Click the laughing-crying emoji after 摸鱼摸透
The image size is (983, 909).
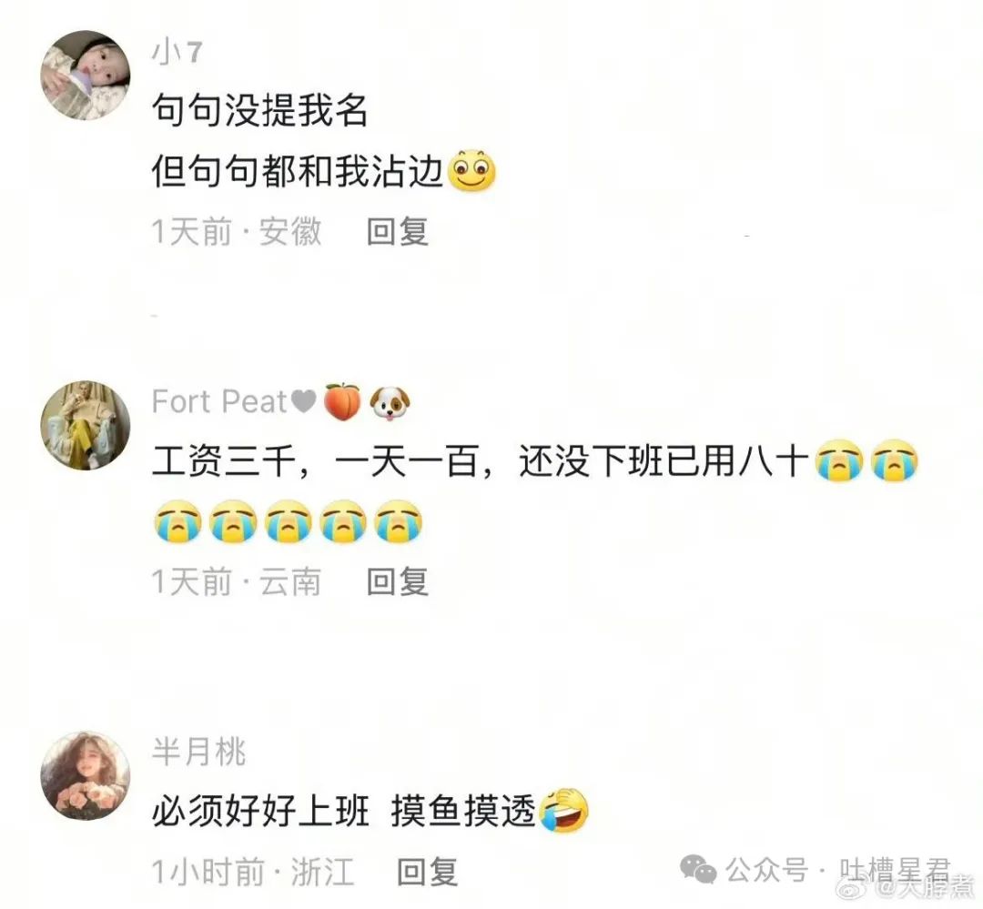pos(565,810)
